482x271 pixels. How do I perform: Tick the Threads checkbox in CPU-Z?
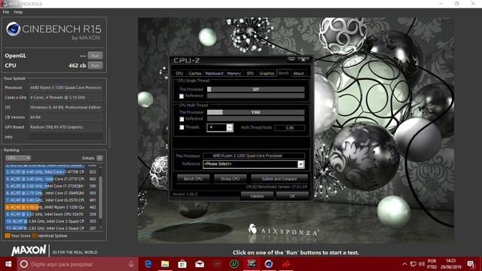[x=182, y=127]
